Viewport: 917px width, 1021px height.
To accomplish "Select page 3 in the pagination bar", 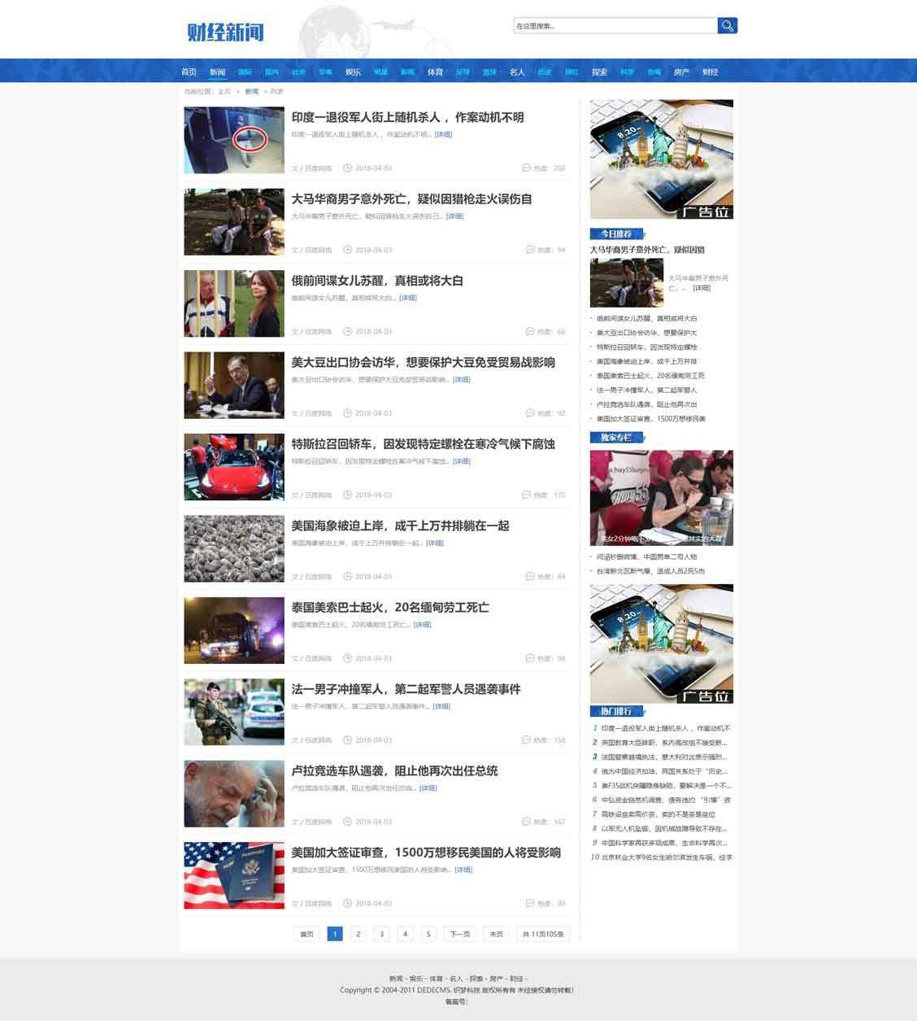I will pyautogui.click(x=381, y=934).
